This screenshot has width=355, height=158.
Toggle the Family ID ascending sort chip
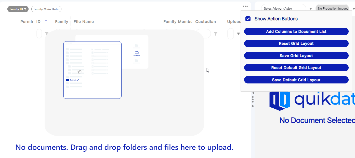(x=18, y=9)
